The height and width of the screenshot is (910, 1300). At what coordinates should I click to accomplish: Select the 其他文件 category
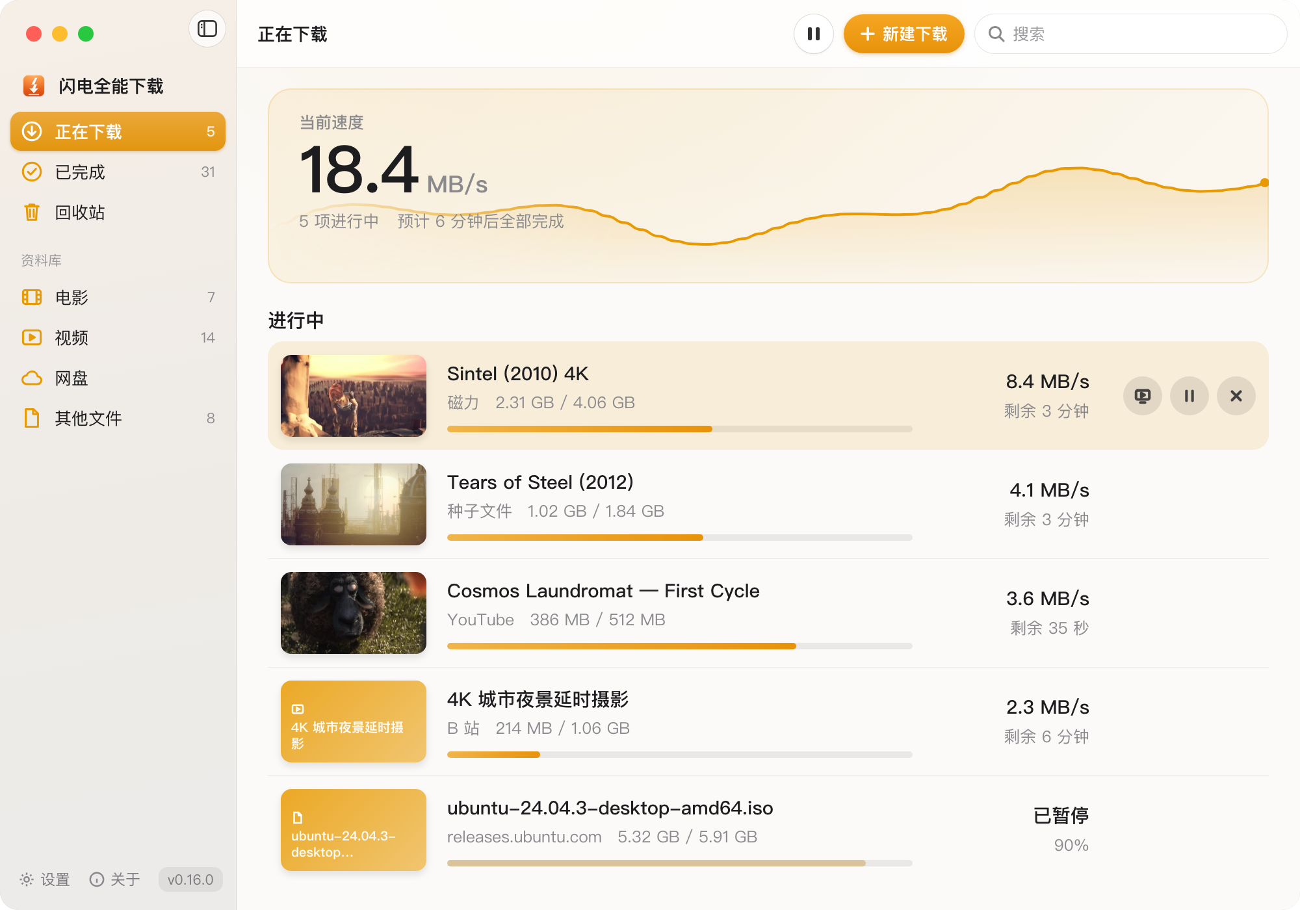[x=118, y=419]
